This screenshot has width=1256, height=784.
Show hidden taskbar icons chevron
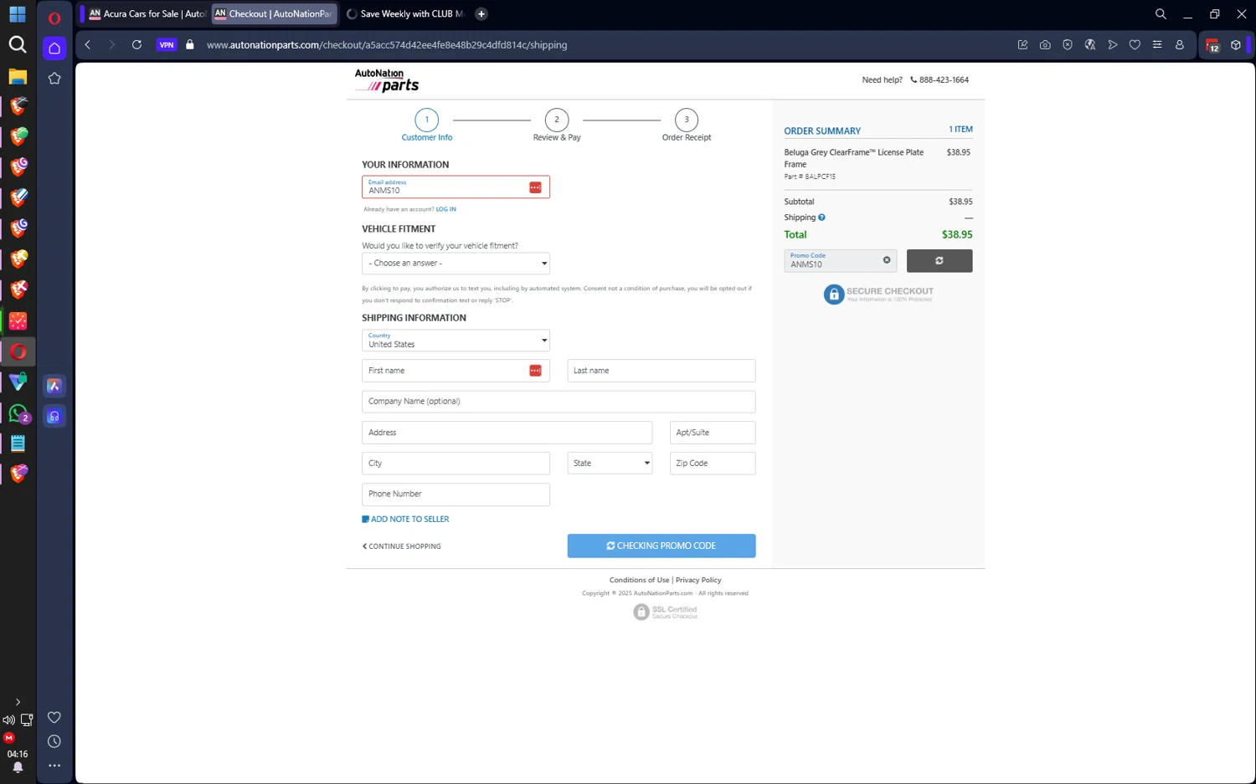point(18,702)
